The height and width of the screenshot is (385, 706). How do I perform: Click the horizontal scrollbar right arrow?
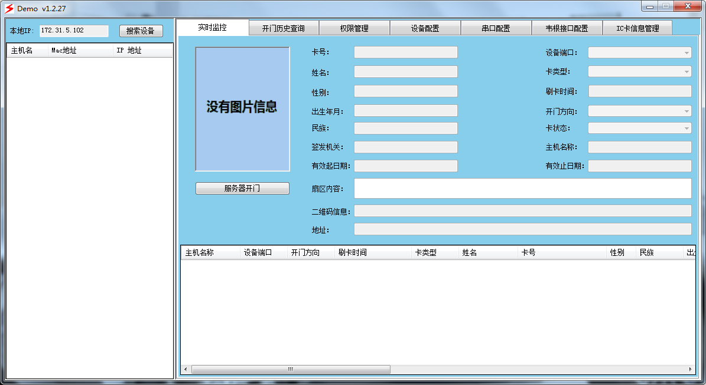pos(691,370)
